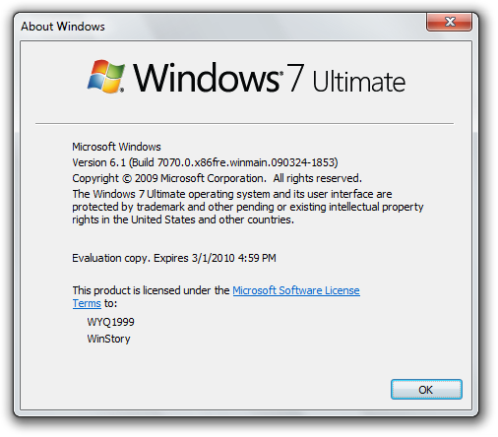Click the copyright 2009 Microsoft Corporation line
The height and width of the screenshot is (437, 498).
pos(217,178)
